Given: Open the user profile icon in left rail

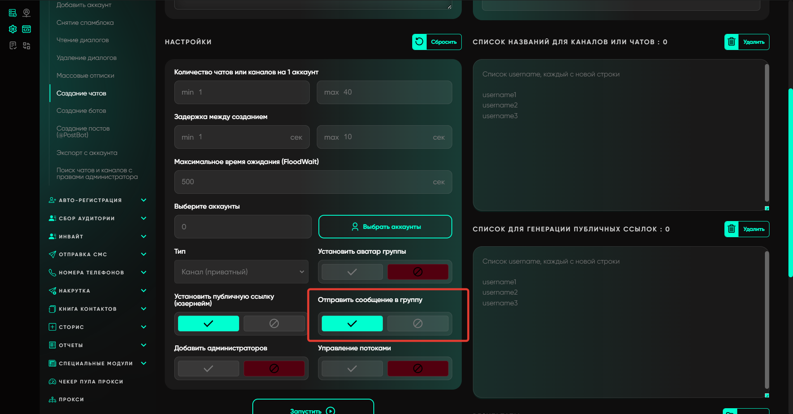Looking at the screenshot, I should click(x=26, y=13).
